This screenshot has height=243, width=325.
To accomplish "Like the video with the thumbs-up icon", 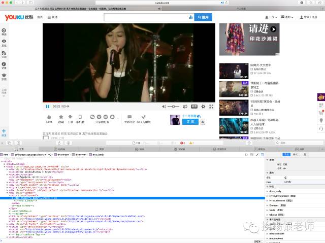I will coord(49,117).
